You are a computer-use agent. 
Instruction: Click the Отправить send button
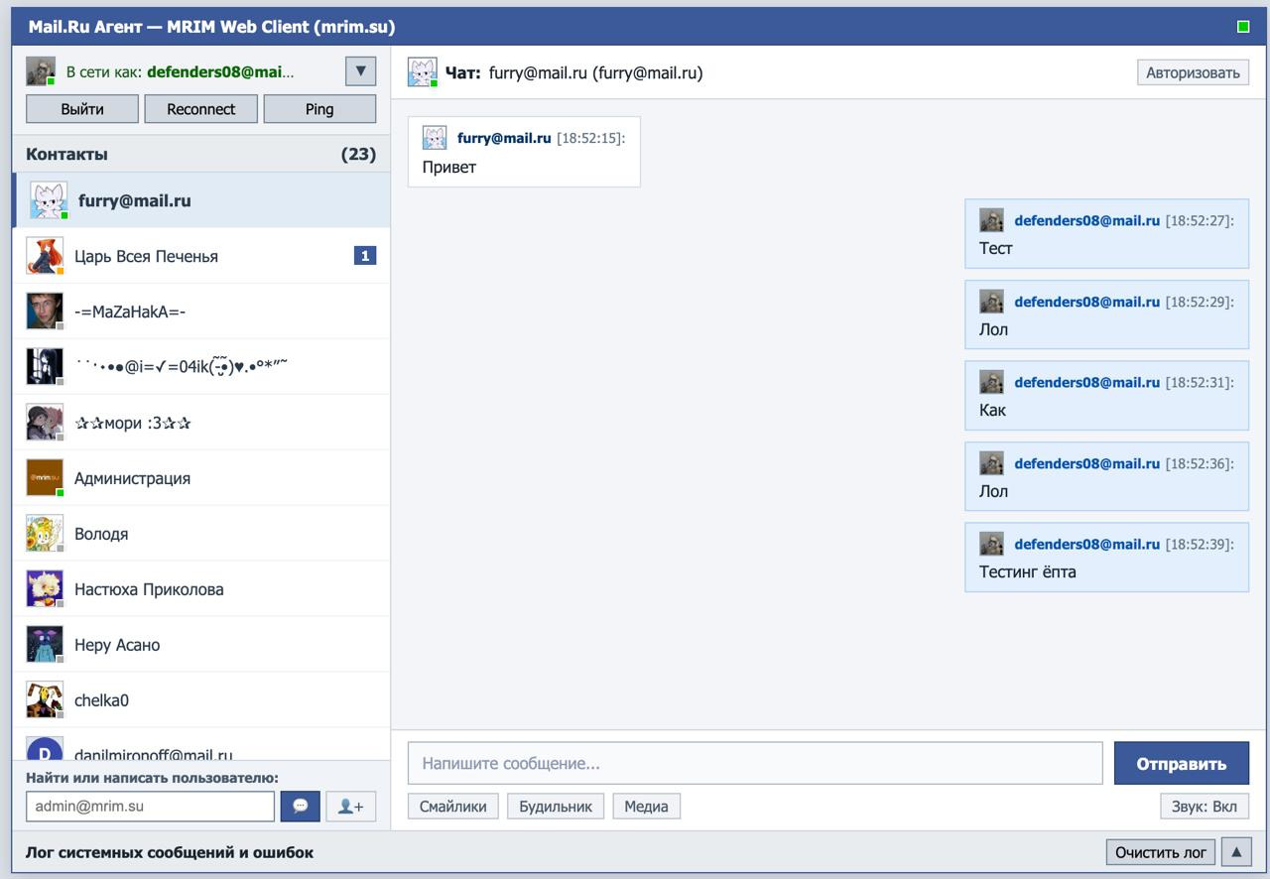click(1182, 764)
